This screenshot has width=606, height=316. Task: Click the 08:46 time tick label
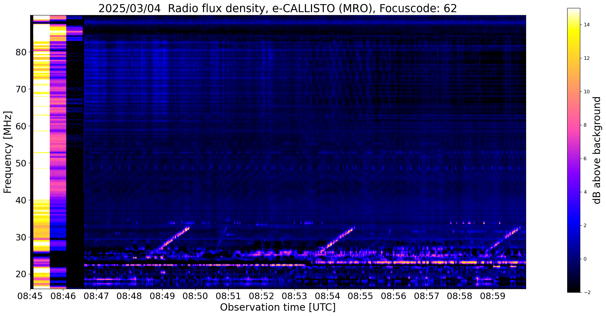point(63,296)
